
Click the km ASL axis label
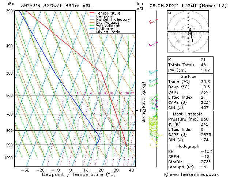click(x=140, y=6)
